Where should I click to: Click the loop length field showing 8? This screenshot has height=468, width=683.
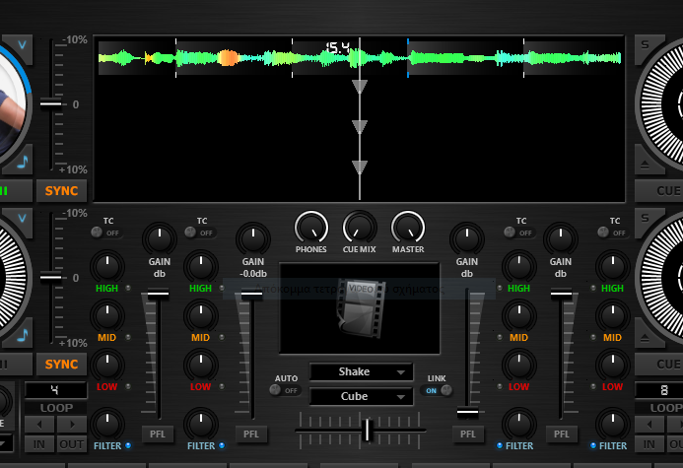pyautogui.click(x=658, y=390)
